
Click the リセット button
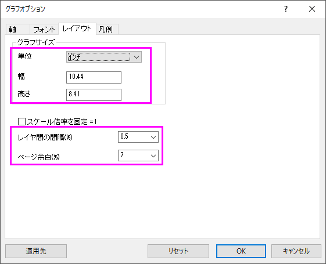[178, 251]
